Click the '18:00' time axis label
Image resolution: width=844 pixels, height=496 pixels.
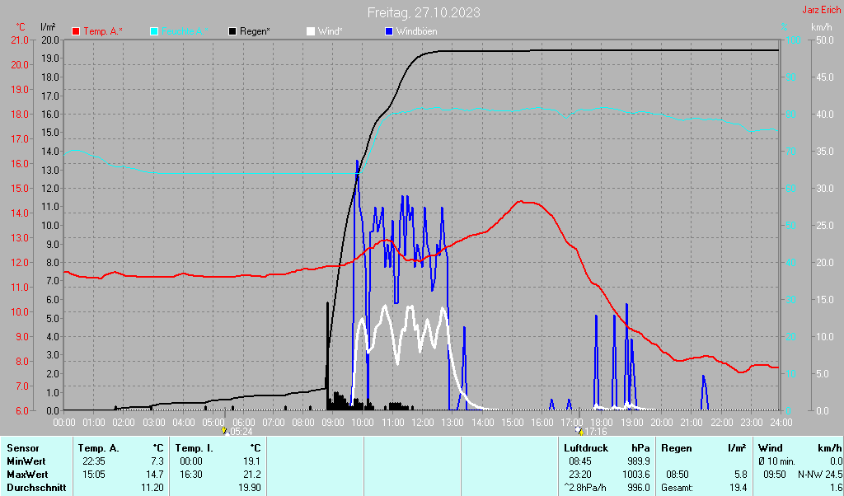click(x=601, y=423)
